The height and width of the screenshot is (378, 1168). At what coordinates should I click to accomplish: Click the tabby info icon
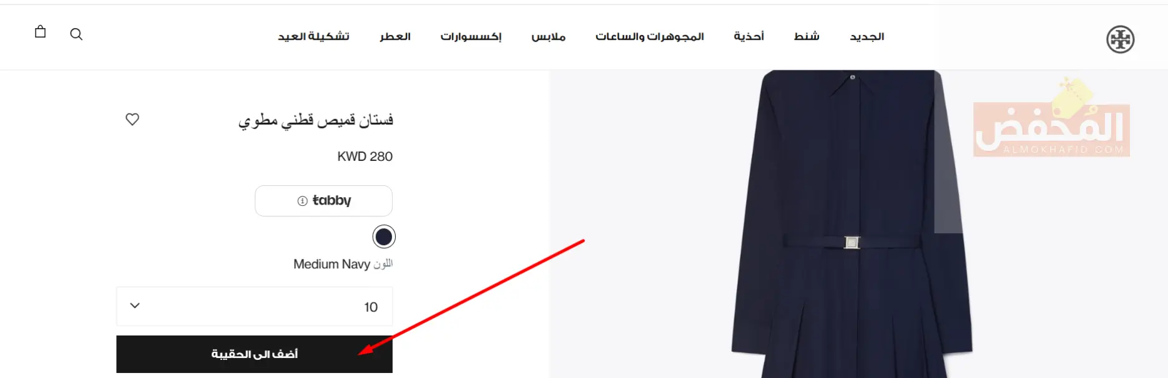pyautogui.click(x=302, y=201)
